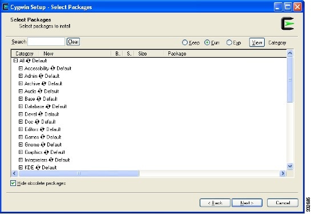The image size is (311, 214).
Task: Maximize the Cygwin Setup window
Action: pos(288,7)
